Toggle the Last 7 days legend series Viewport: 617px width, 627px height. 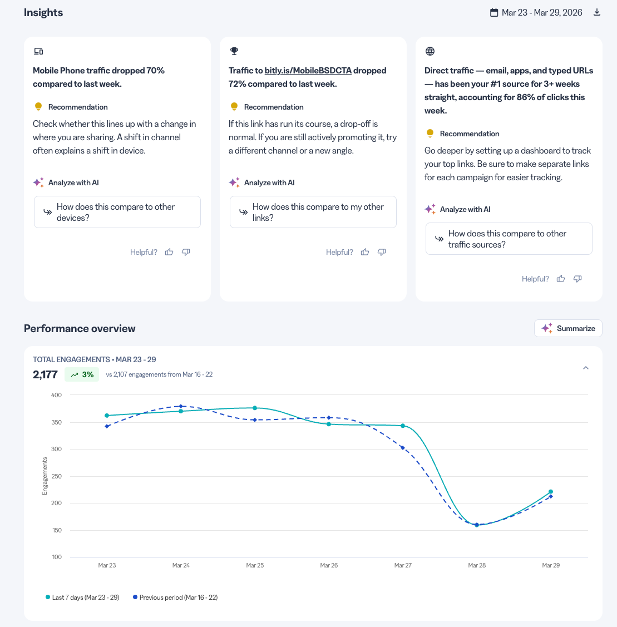(x=82, y=598)
